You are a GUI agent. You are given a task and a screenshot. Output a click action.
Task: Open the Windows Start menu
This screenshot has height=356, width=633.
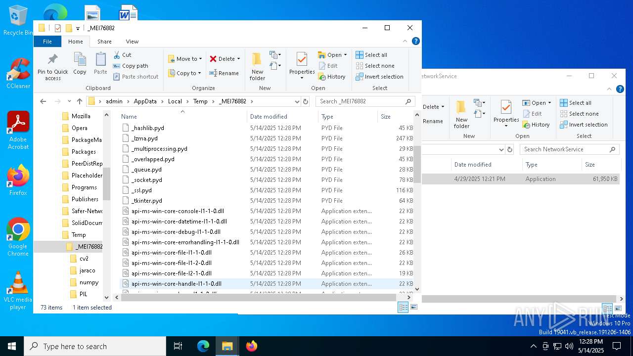pyautogui.click(x=12, y=346)
